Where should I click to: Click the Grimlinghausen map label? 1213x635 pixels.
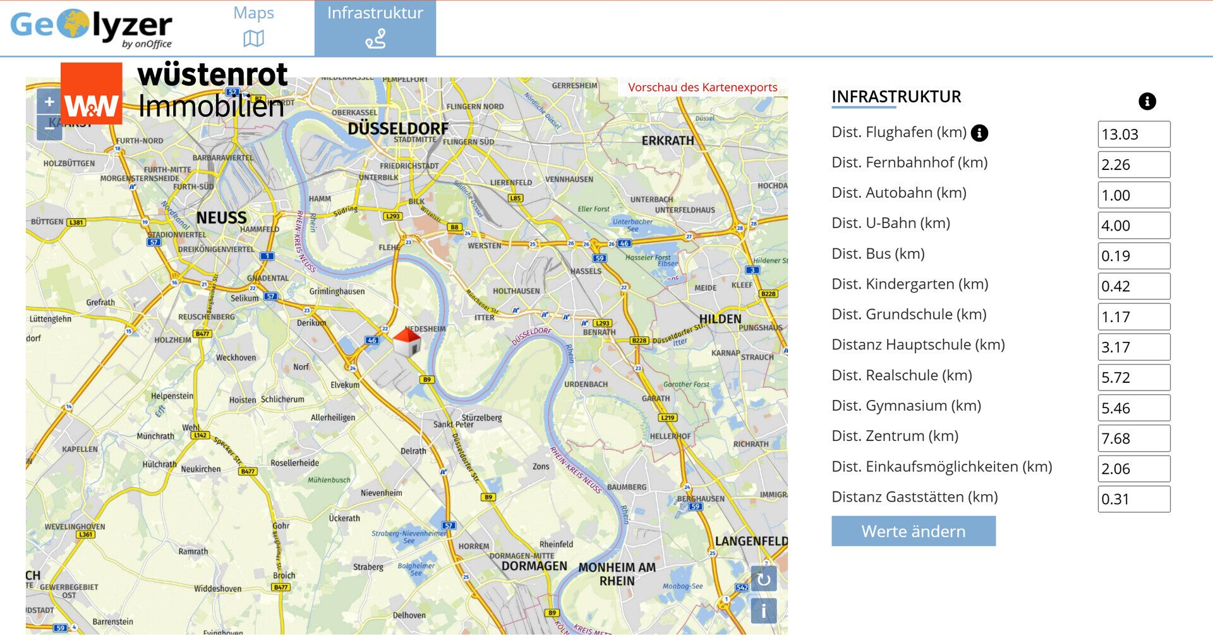click(337, 291)
